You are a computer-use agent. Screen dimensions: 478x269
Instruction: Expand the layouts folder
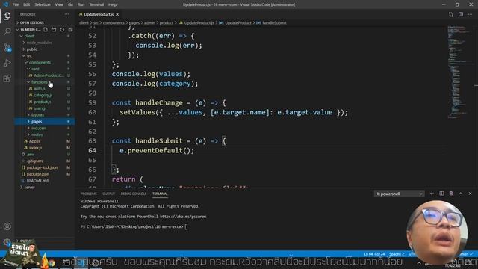click(x=37, y=115)
